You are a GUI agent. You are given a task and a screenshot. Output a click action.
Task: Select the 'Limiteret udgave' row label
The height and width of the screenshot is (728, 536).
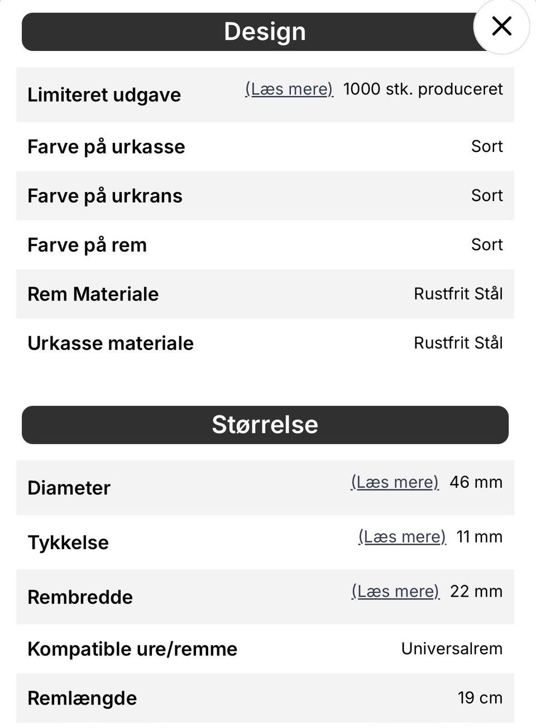pos(104,95)
